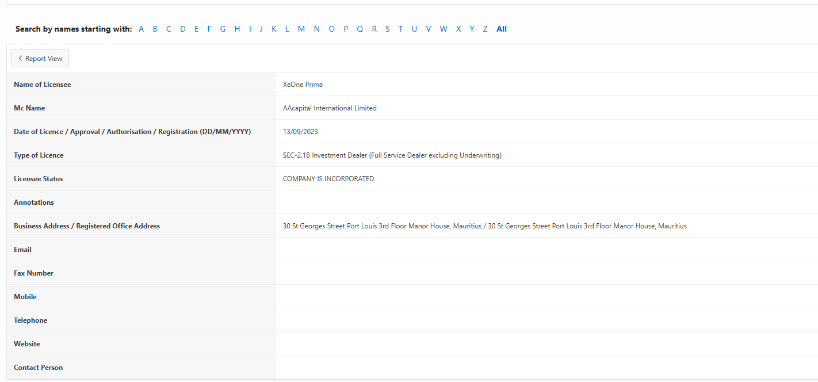Click the Fax Number label
Viewport: 818px width, 382px height.
33,273
